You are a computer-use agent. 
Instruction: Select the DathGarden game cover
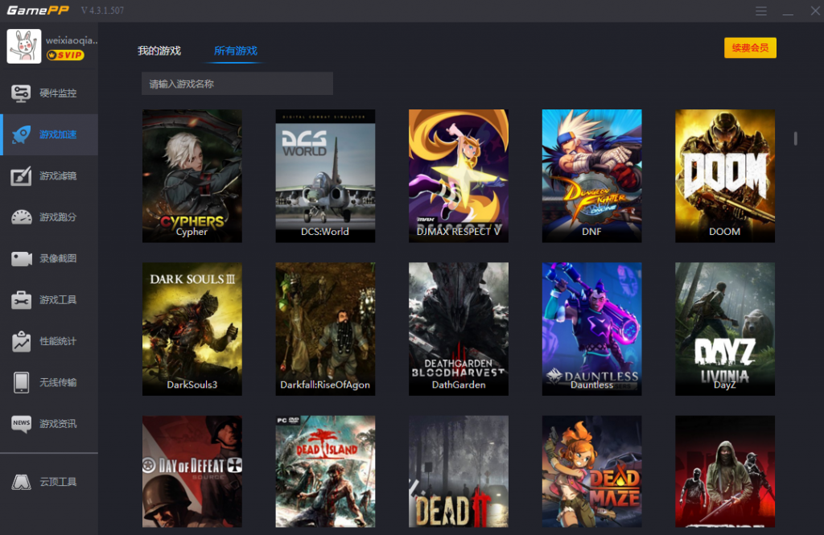pyautogui.click(x=458, y=329)
